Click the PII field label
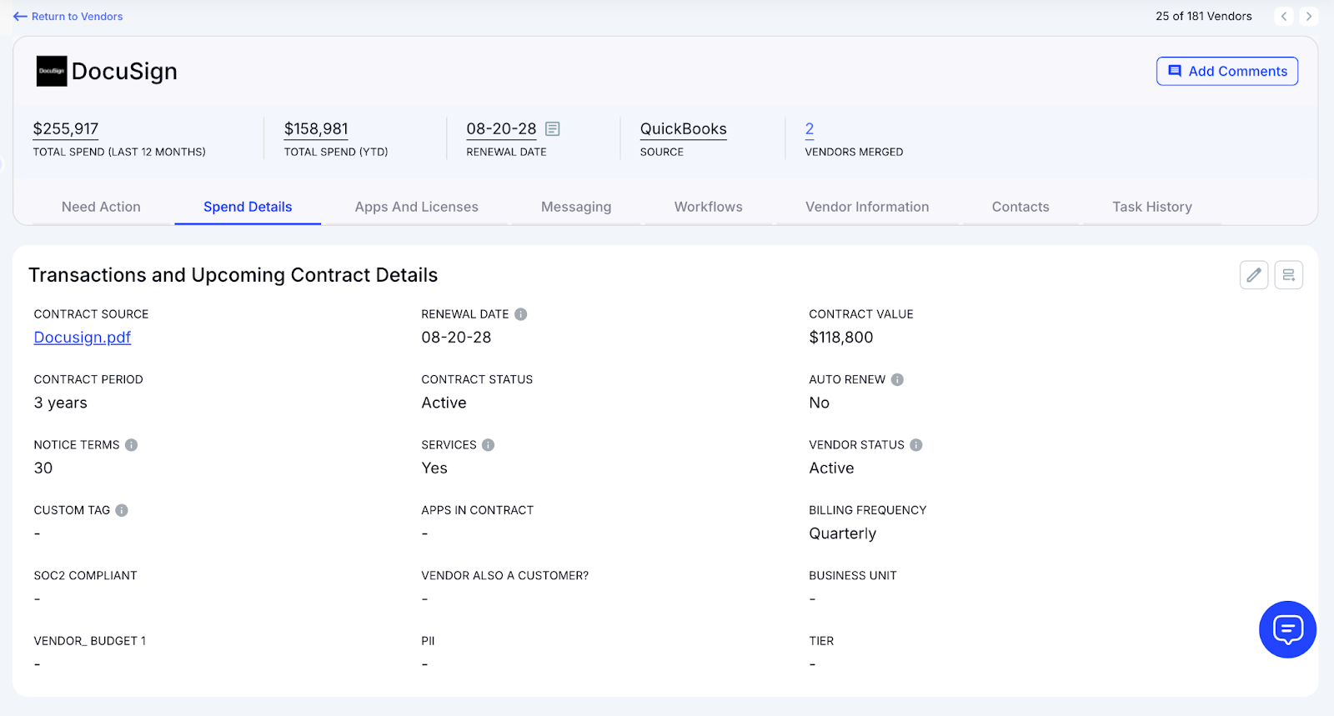This screenshot has height=716, width=1334. (x=428, y=641)
